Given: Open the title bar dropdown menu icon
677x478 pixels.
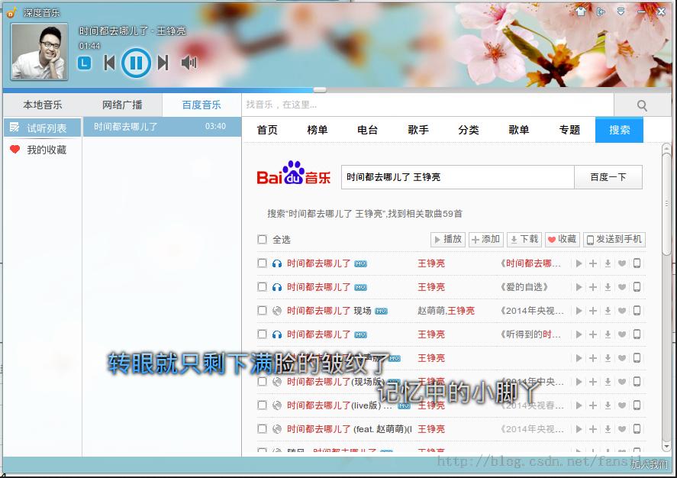Looking at the screenshot, I should 621,11.
